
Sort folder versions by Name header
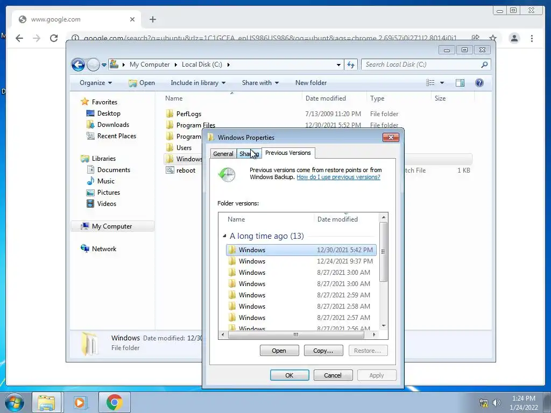tap(269, 219)
